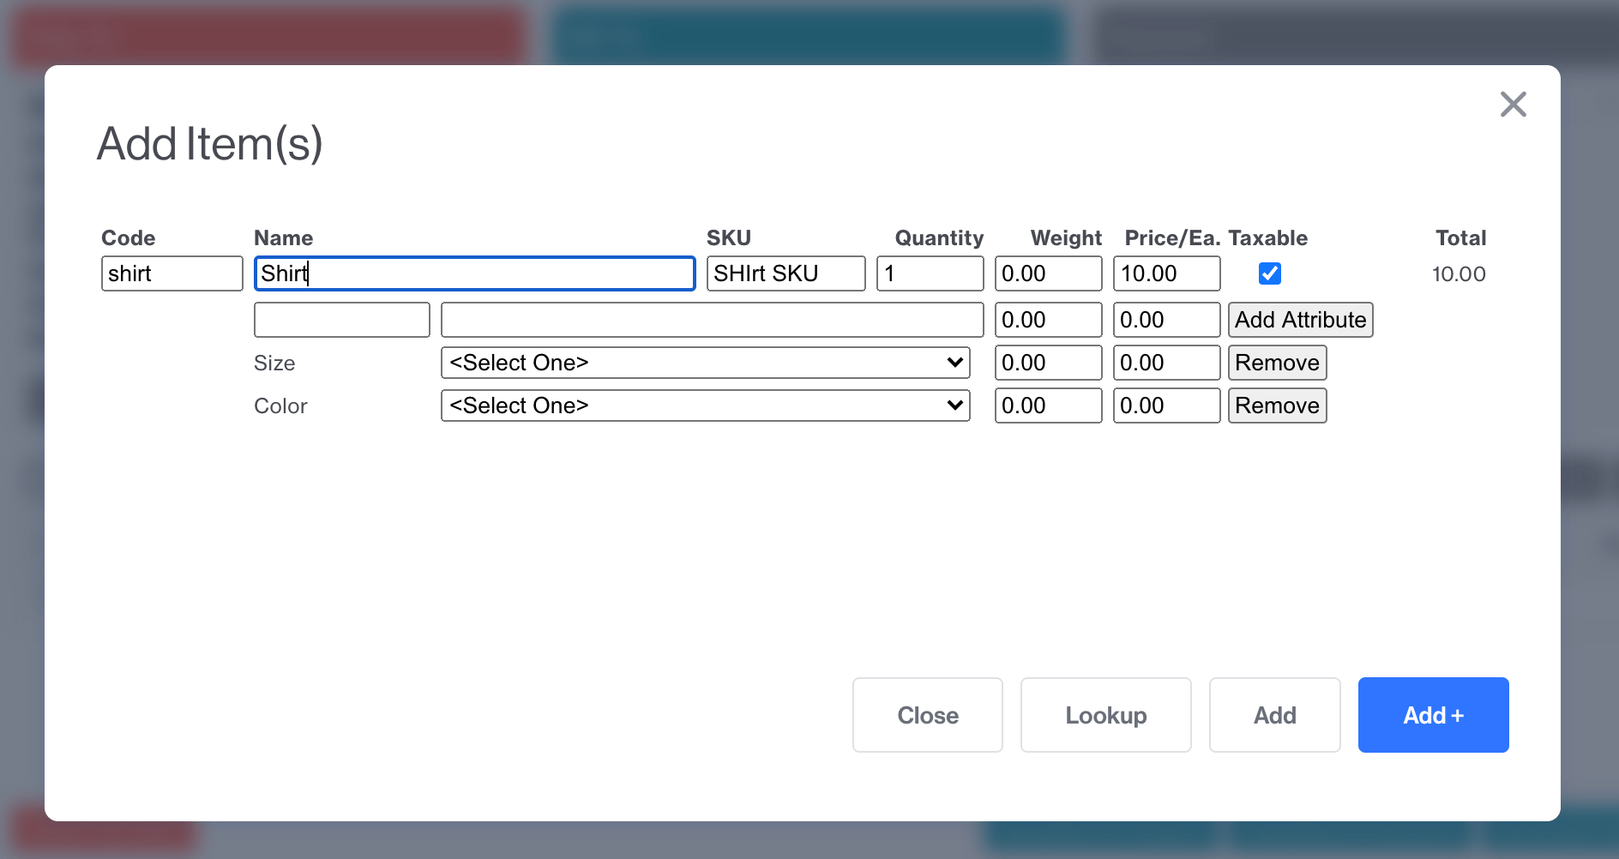Screen dimensions: 1619x859
Task: Select the SKU field showing SHIrt SKU
Action: (x=785, y=273)
